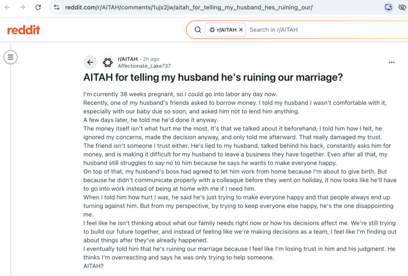Open Affectionate_Lake737 user profile
Image resolution: width=408 pixels, height=276 pixels.
144,66
